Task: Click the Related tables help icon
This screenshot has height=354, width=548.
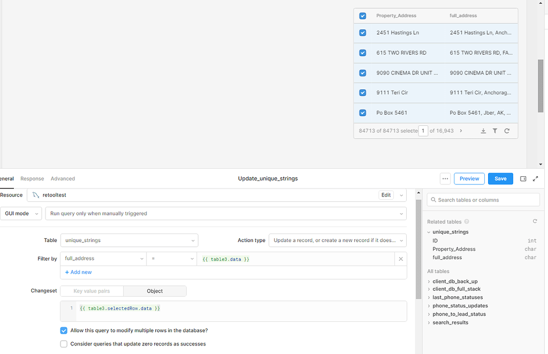Action: 466,221
